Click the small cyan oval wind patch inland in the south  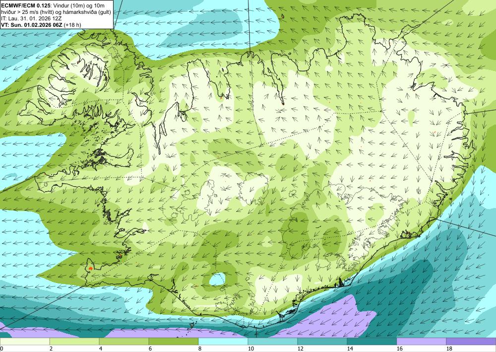coord(217,279)
